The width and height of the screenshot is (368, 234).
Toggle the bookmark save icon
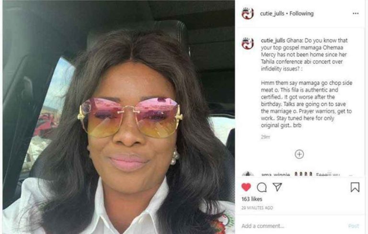pos(355,187)
